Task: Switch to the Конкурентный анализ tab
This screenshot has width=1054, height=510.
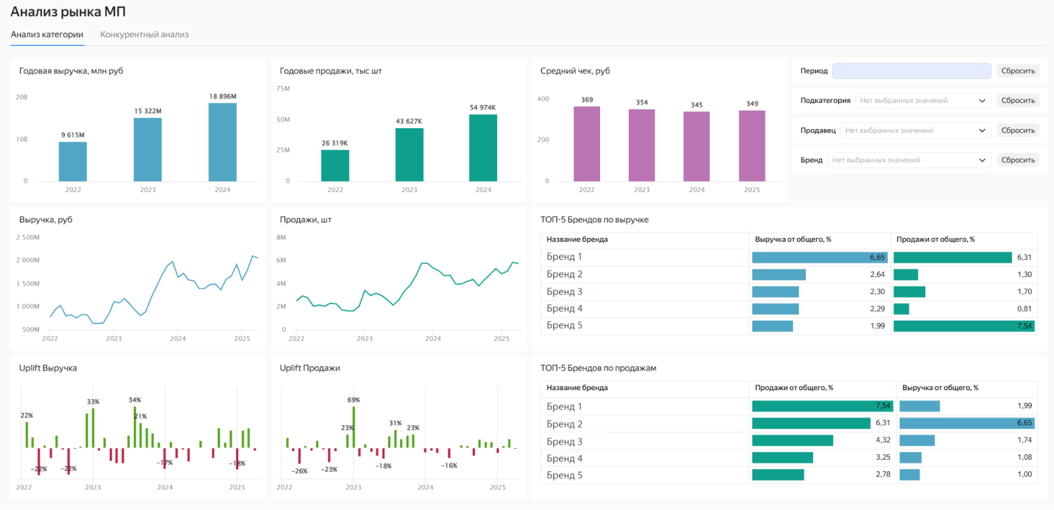Action: (x=144, y=34)
